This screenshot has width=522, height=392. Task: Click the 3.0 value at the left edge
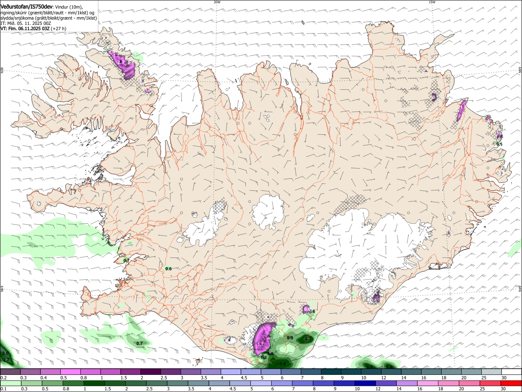pos(5,353)
